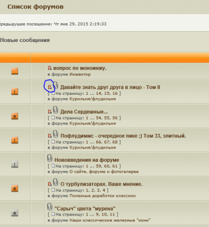This screenshot has height=227, width=209.
Task: Open topic Давайте знать друг друга в лицо
Action: [110, 87]
